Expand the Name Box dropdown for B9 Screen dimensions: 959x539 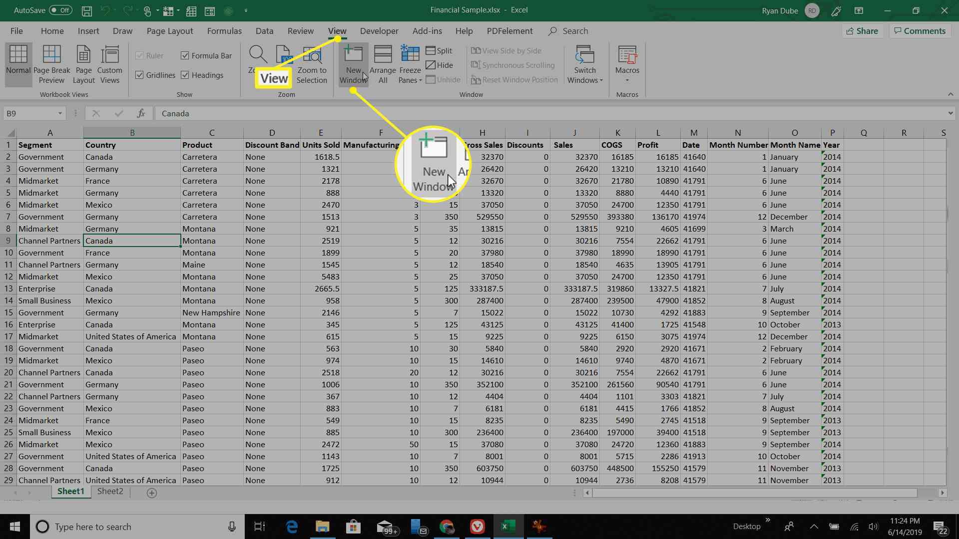click(x=60, y=113)
